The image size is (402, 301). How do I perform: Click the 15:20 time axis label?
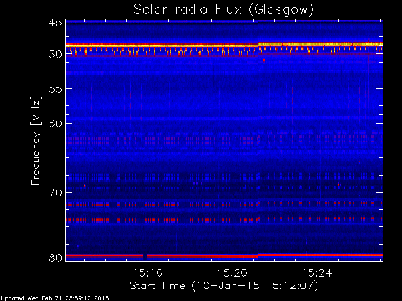232,273
